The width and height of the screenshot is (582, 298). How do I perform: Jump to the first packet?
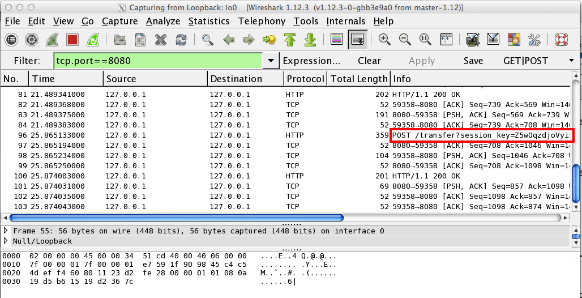(x=290, y=40)
